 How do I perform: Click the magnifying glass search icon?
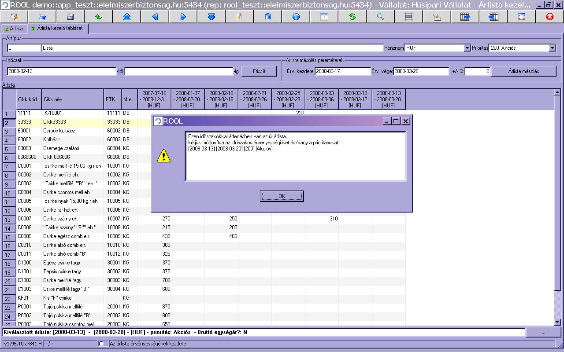380,17
